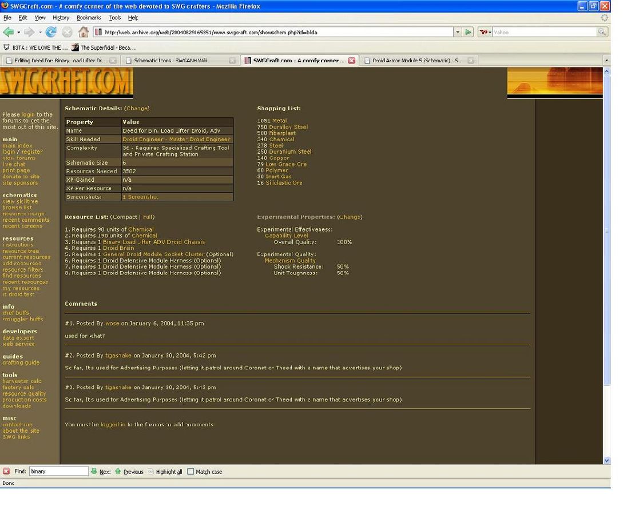Enable the Match case checkbox
643x514 pixels.
click(191, 472)
